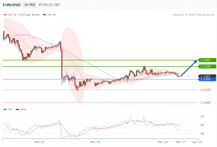Click the RSI 70 axis value
The height and width of the screenshot is (147, 217).
click(202, 117)
